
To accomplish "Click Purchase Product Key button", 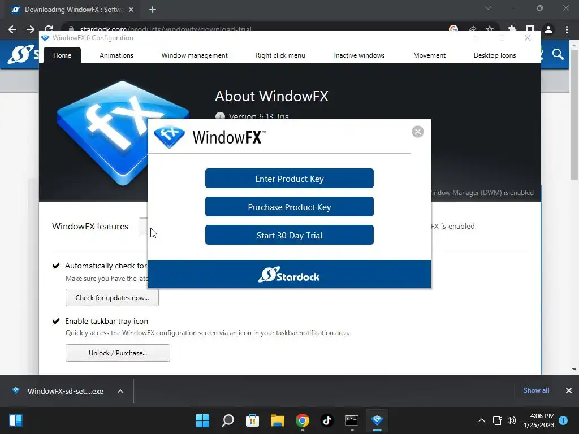I will point(289,207).
